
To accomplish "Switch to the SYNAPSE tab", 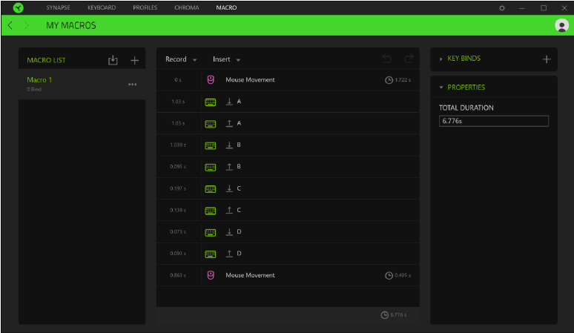I will [58, 7].
